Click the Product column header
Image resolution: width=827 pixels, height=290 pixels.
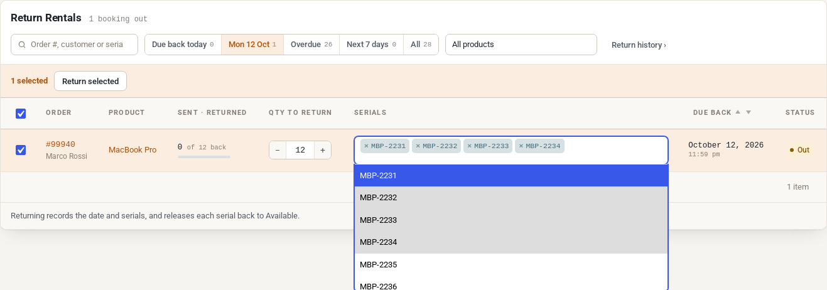point(127,112)
